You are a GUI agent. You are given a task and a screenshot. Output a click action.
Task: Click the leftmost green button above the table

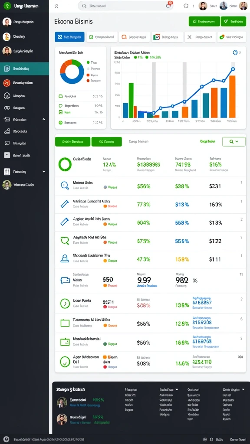click(72, 142)
